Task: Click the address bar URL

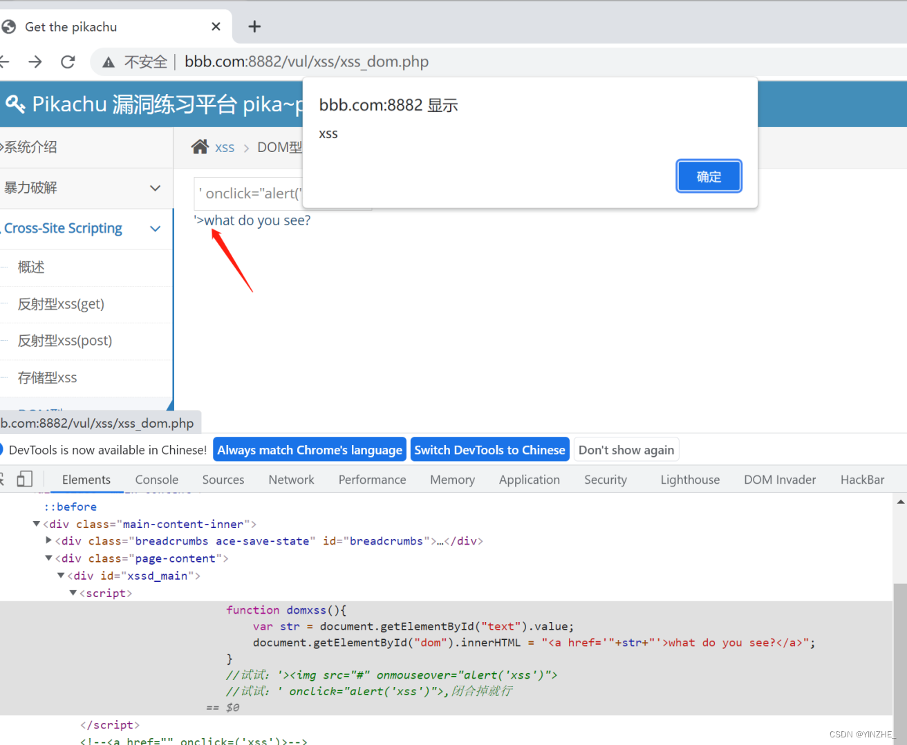Action: coord(306,62)
